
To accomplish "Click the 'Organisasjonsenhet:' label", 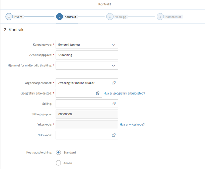I will coord(39,83).
